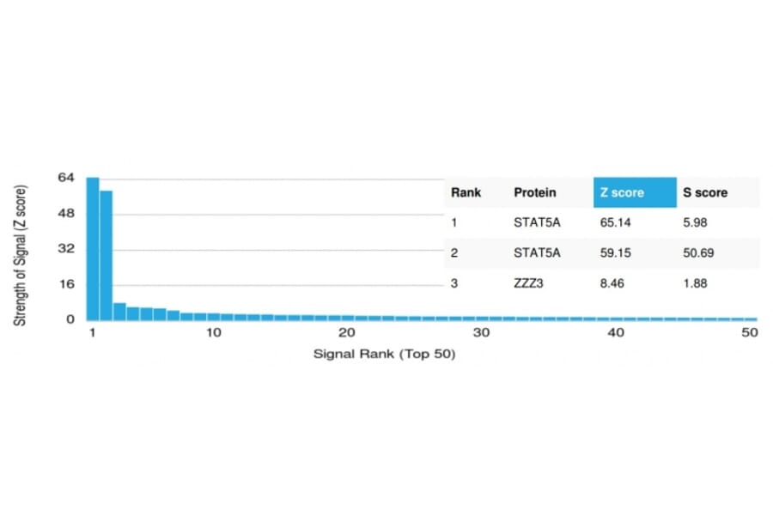
Task: Click the 20 tick label on x-axis
Action: [347, 333]
